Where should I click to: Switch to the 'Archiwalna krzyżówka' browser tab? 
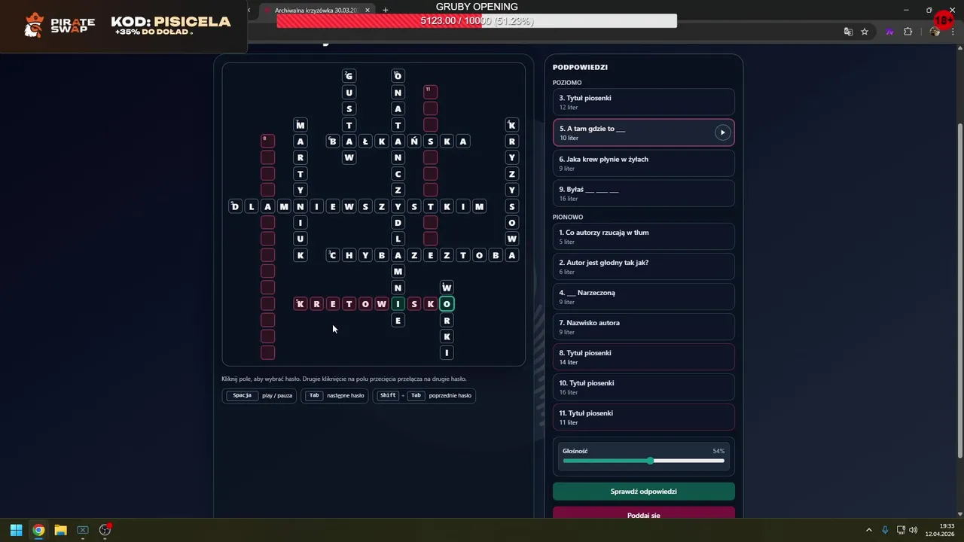point(317,10)
